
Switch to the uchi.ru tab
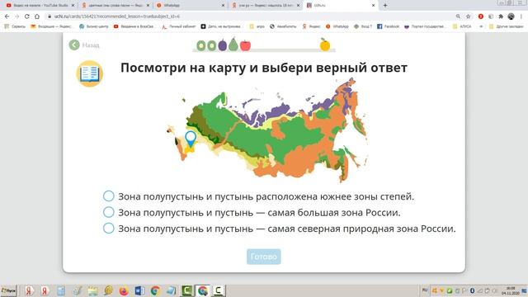pyautogui.click(x=340, y=6)
